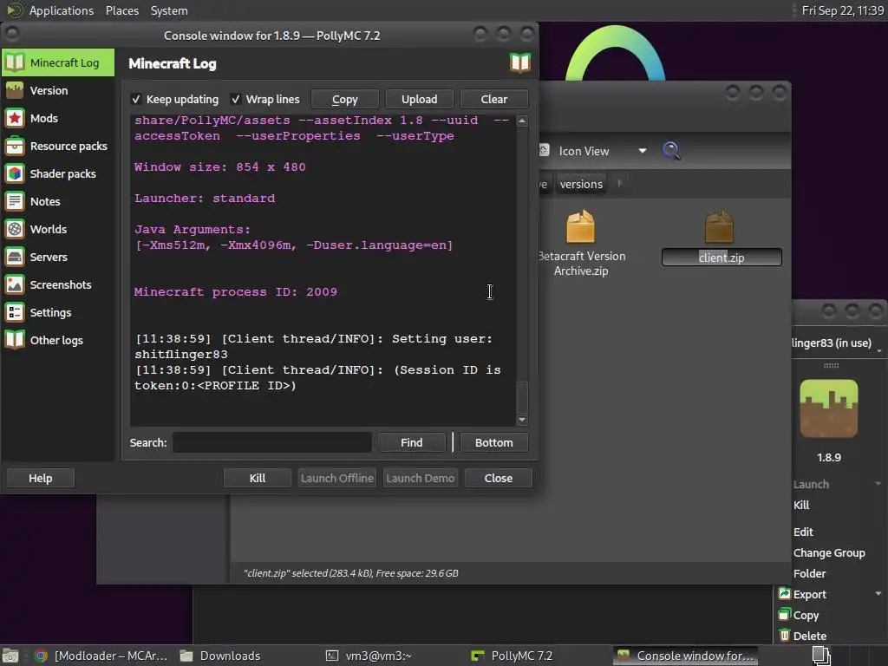
Task: Open the Notes page in sidebar
Action: point(58,201)
